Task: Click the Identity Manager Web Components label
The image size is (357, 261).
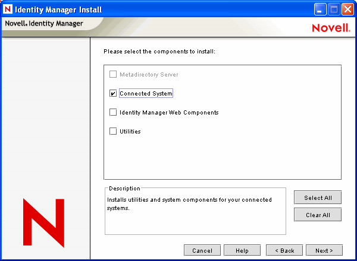Action: 169,113
